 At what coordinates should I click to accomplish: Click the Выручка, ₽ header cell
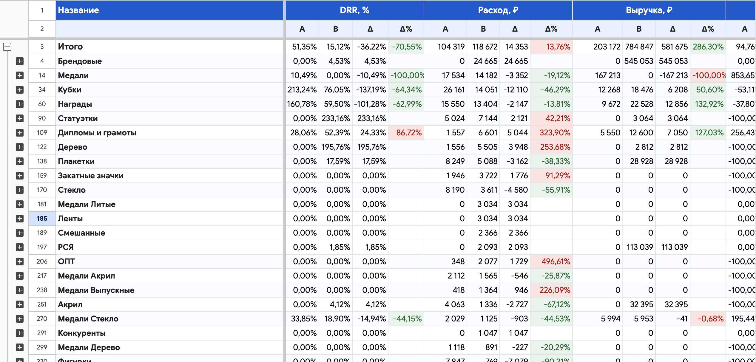tap(649, 10)
